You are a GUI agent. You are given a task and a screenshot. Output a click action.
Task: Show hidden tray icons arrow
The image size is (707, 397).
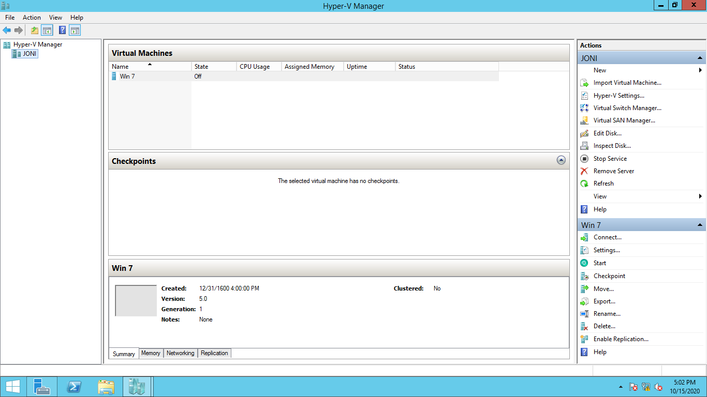pos(621,387)
